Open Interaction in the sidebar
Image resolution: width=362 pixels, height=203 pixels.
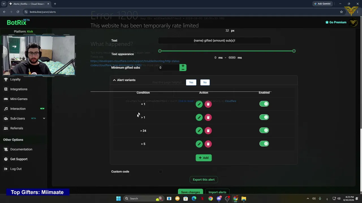click(x=18, y=109)
